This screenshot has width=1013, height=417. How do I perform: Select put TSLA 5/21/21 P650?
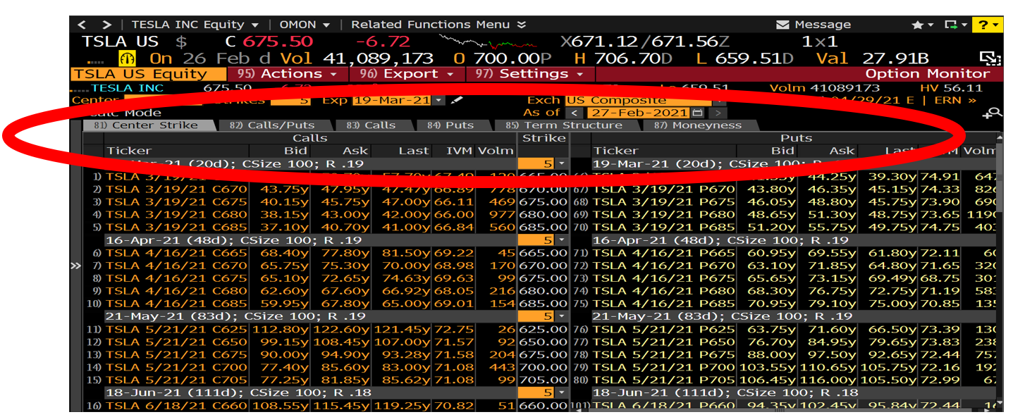[x=663, y=342]
